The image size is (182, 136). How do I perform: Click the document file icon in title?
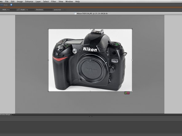(75, 13)
